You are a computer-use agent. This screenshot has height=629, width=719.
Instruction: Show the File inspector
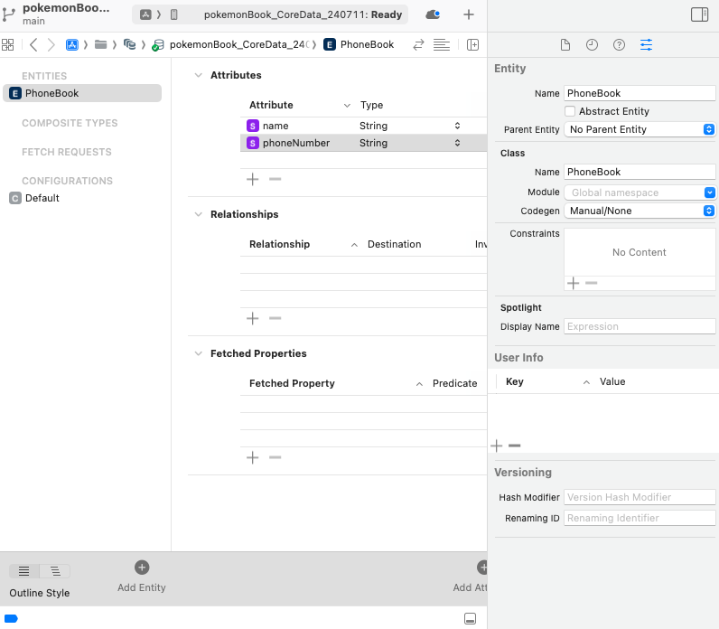pyautogui.click(x=565, y=44)
